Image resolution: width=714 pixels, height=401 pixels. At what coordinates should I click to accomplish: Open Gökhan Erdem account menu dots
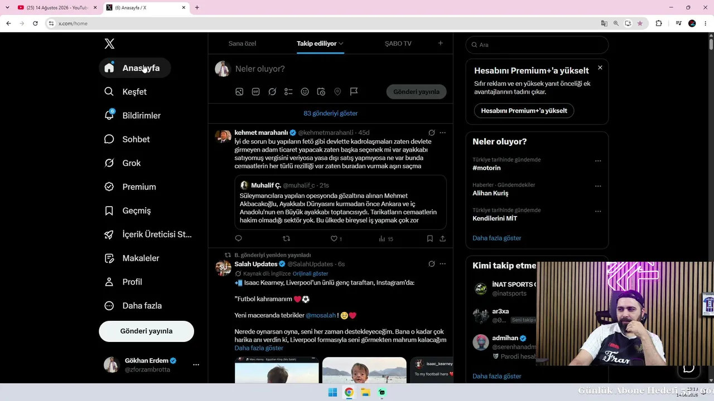point(196,365)
